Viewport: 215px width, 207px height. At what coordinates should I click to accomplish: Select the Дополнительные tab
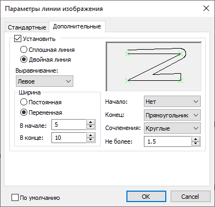tap(77, 27)
